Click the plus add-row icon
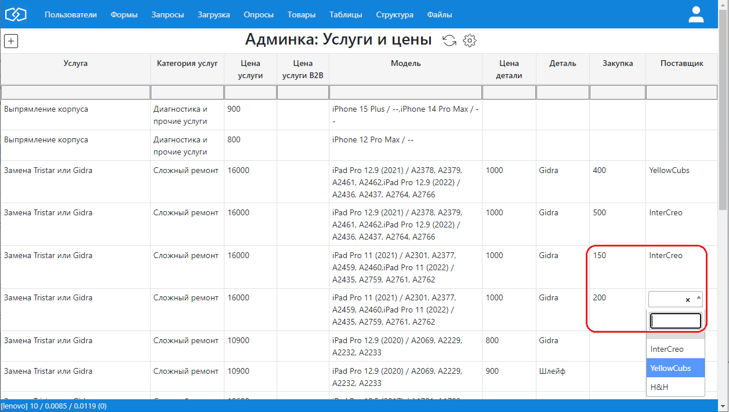 coord(11,41)
